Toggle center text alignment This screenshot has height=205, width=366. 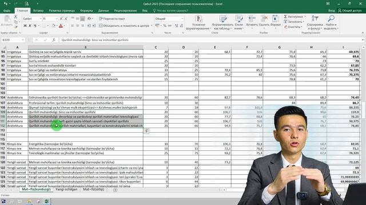78,26
